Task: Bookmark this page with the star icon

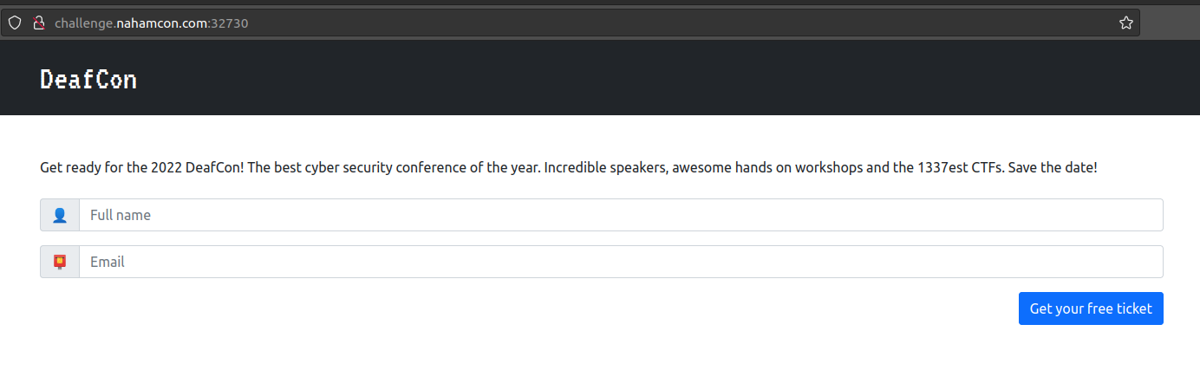Action: tap(1126, 23)
